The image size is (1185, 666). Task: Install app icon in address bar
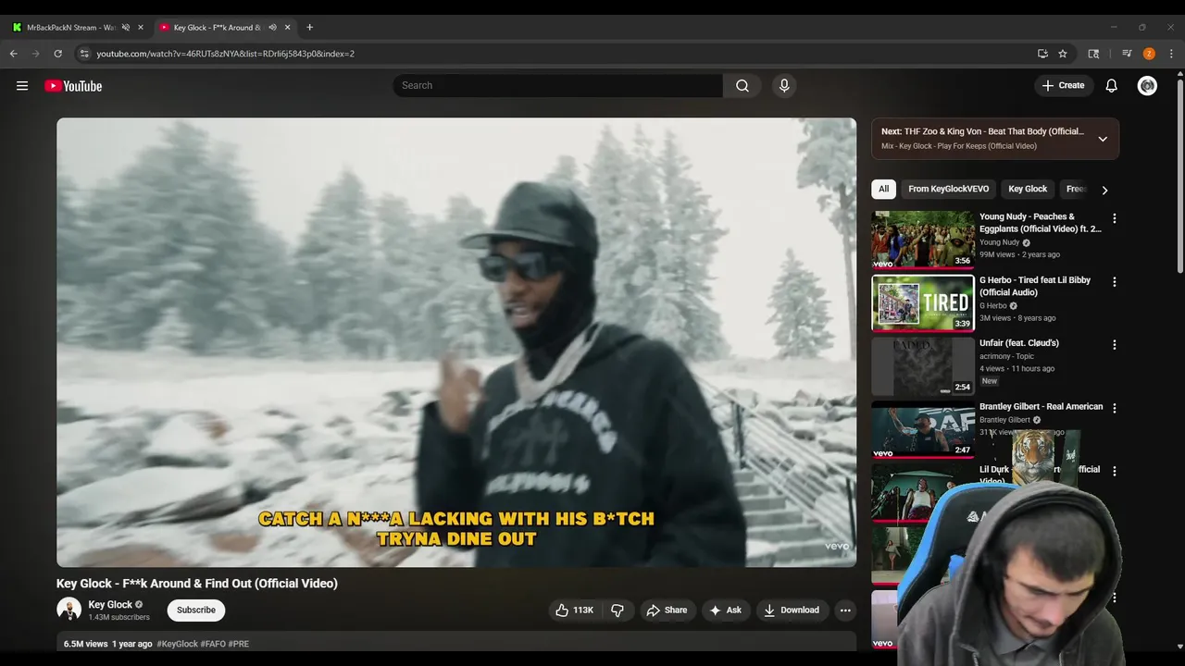pos(1042,54)
